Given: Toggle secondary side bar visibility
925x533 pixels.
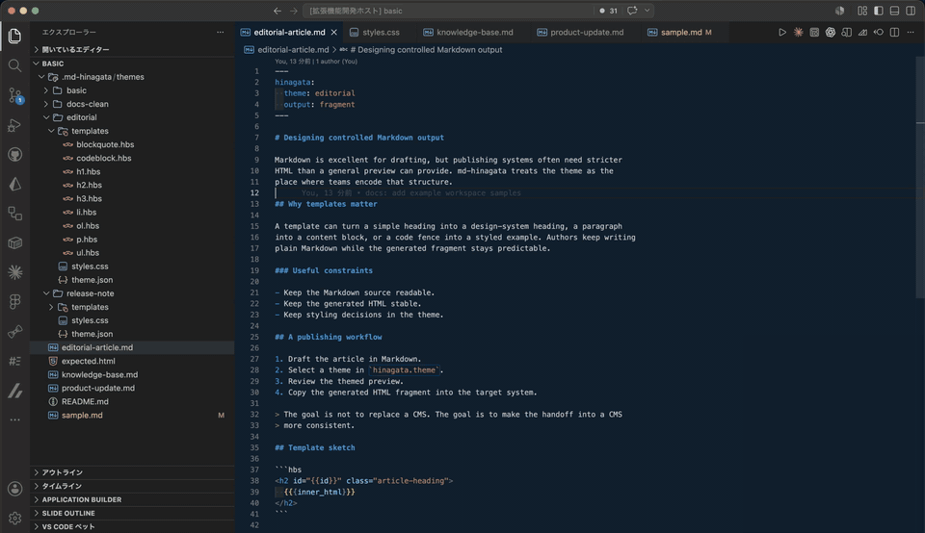Looking at the screenshot, I should point(911,11).
